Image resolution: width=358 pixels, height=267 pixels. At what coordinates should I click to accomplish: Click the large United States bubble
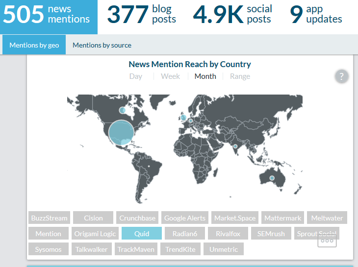(x=121, y=133)
